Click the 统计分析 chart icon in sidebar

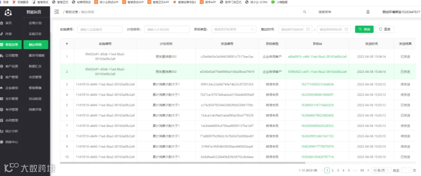pyautogui.click(x=2, y=131)
